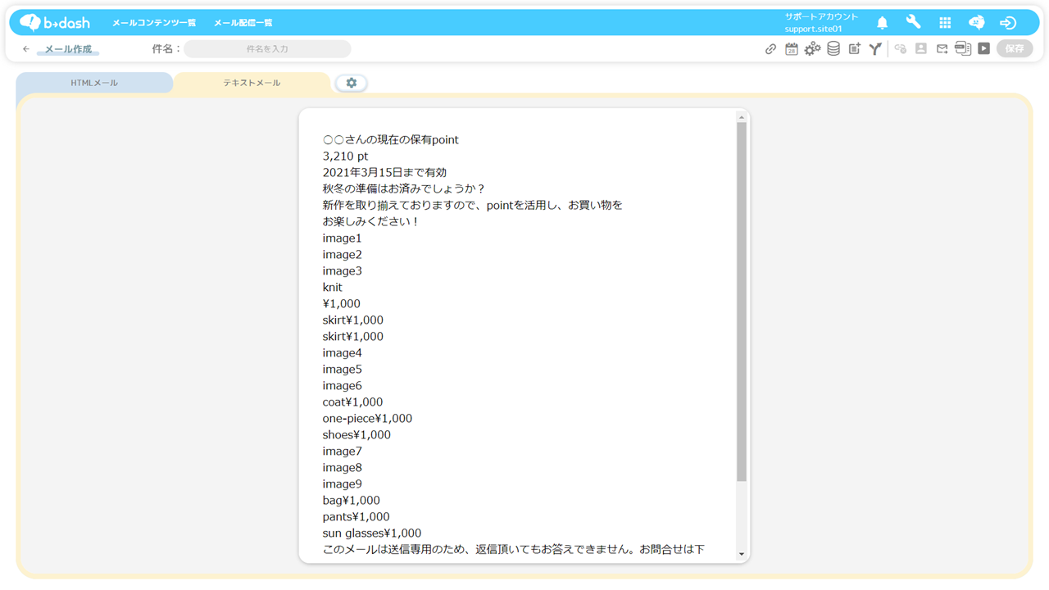
Task: Click the subject field with placeholder 件名を入力
Action: pos(267,49)
